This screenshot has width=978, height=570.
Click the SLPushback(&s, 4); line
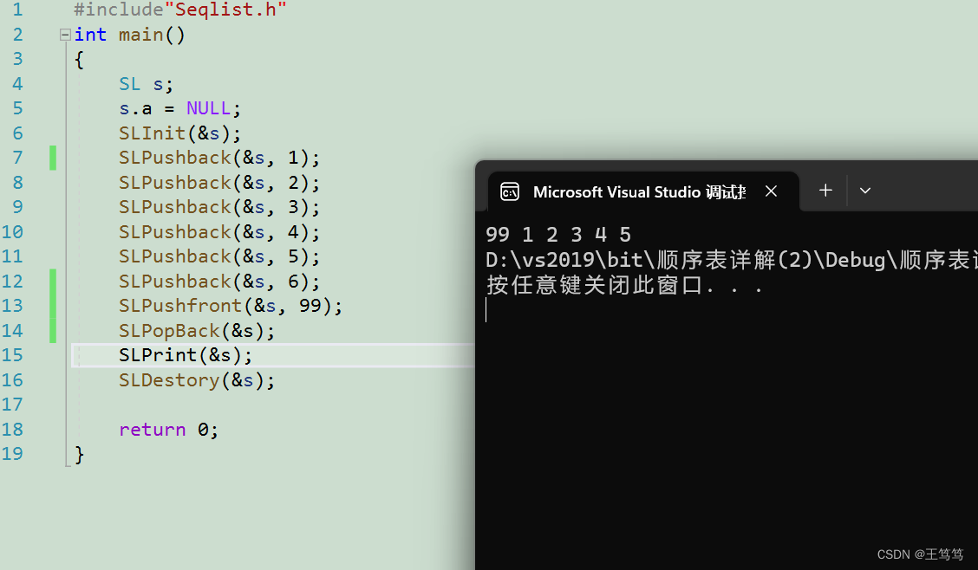click(219, 232)
